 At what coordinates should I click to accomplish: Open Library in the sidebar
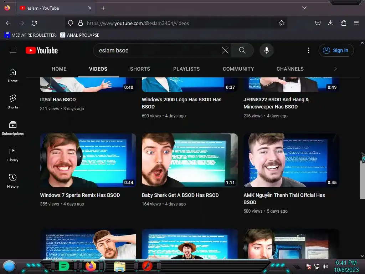pos(13,154)
